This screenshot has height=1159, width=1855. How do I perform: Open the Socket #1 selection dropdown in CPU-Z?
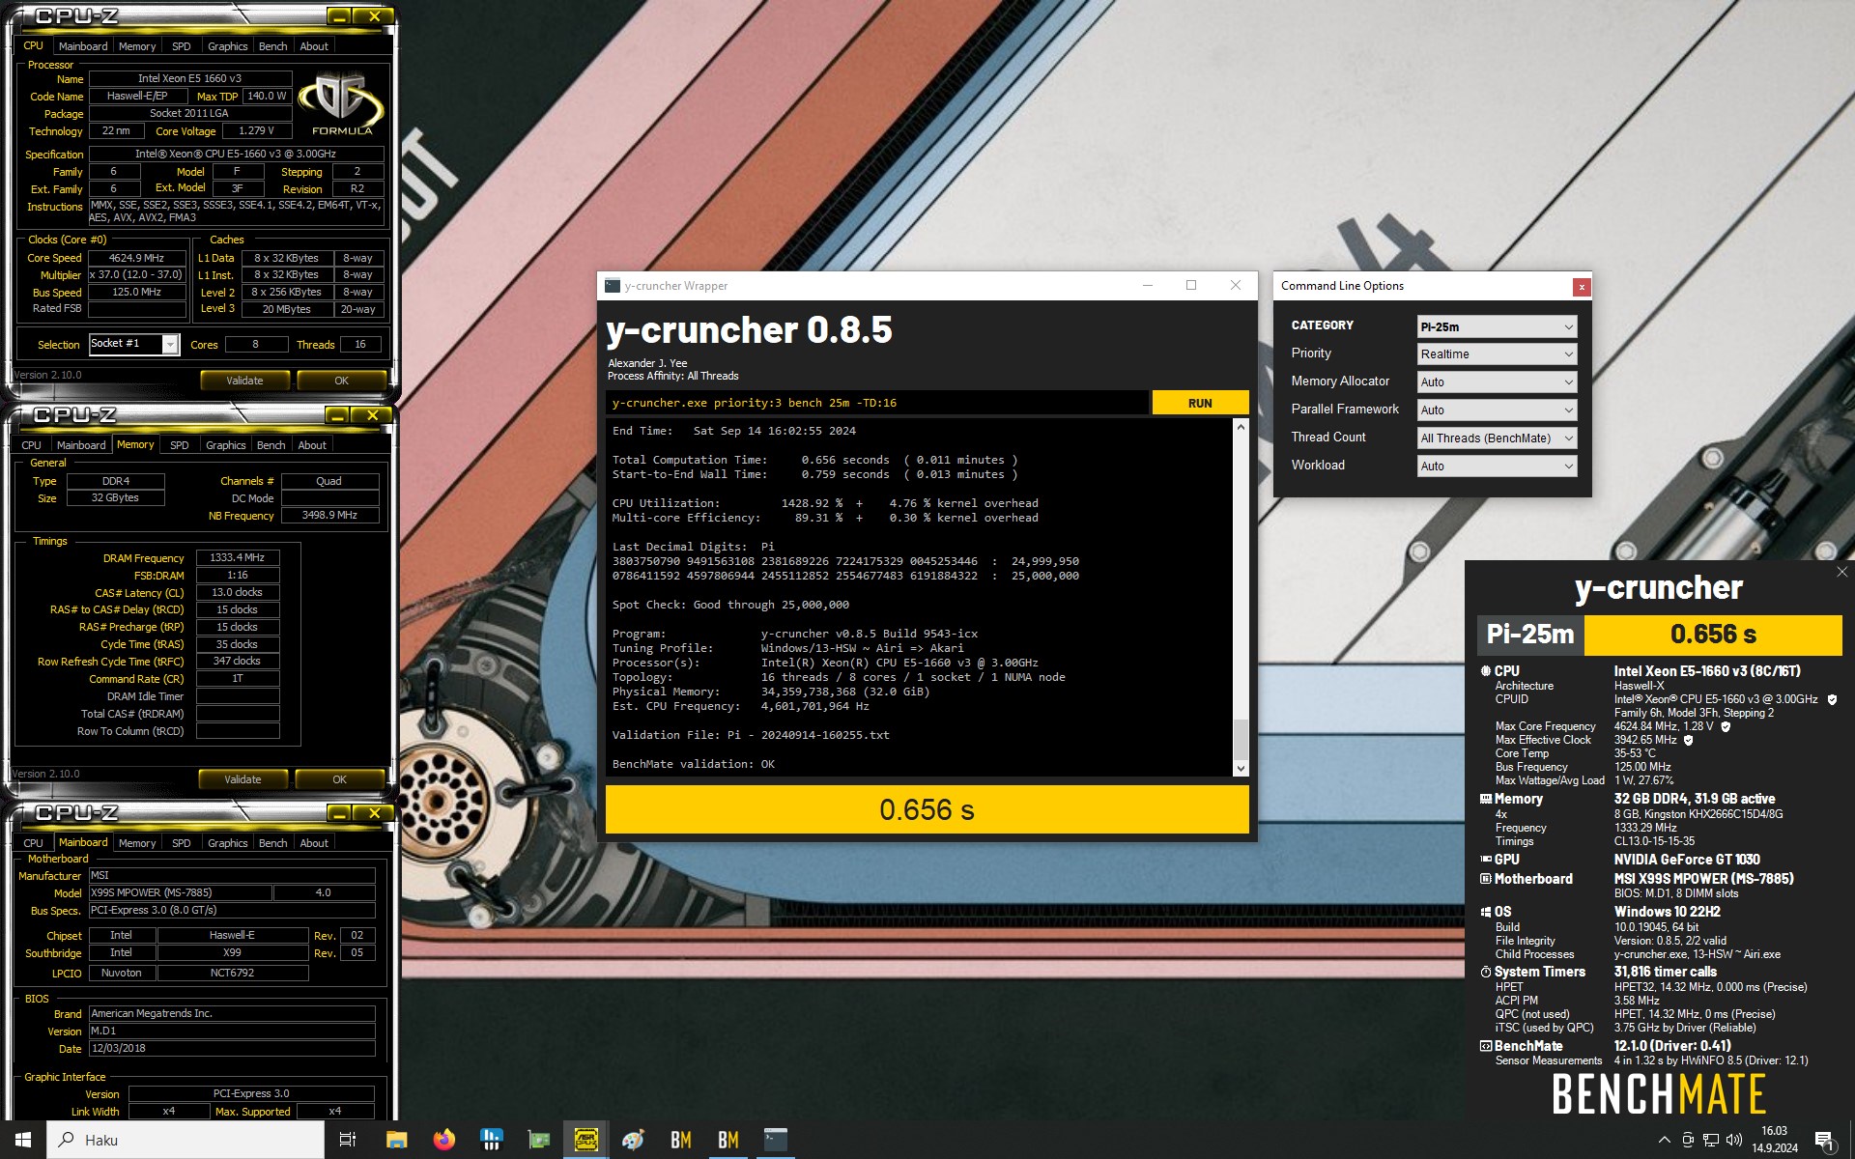pyautogui.click(x=134, y=344)
